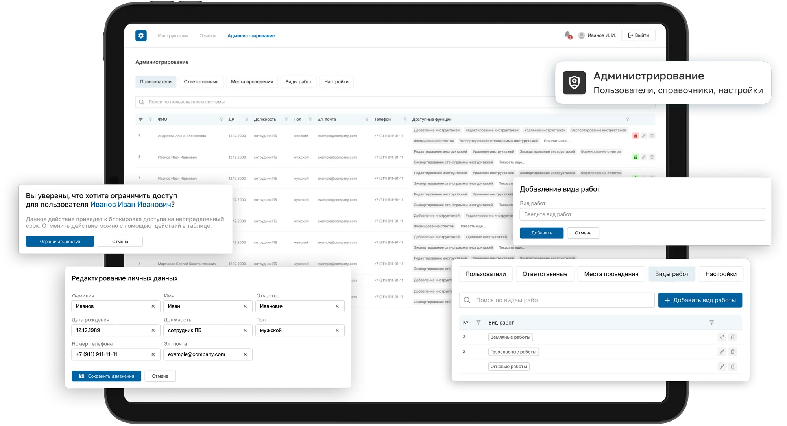Switch to Места проведения tab in main window
This screenshot has height=426, width=787.
252,82
